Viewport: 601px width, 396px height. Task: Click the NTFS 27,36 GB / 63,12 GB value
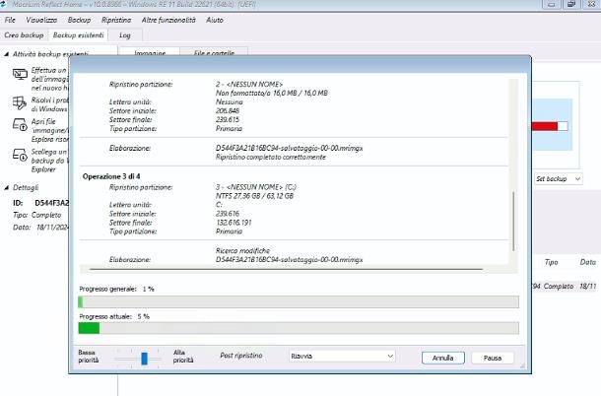[x=254, y=196]
